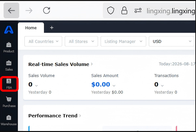This screenshot has height=132, width=196.
Task: Reload the page with the refresh icon
Action: click(47, 10)
